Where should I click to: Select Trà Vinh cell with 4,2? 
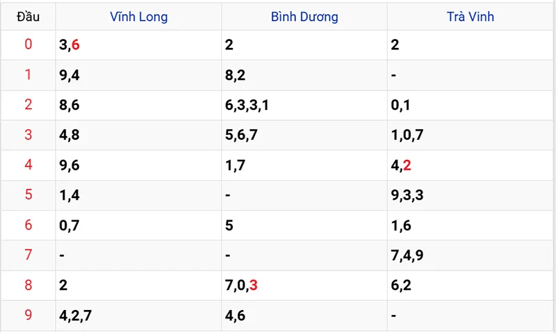click(402, 165)
